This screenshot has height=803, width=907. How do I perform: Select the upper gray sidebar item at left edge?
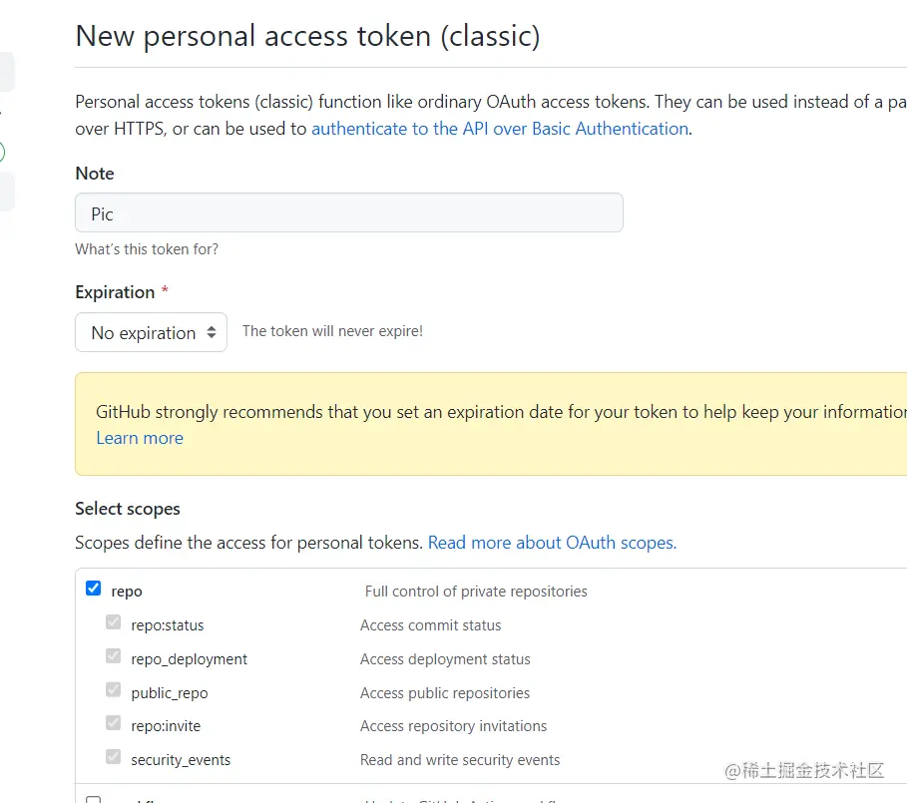(6, 73)
